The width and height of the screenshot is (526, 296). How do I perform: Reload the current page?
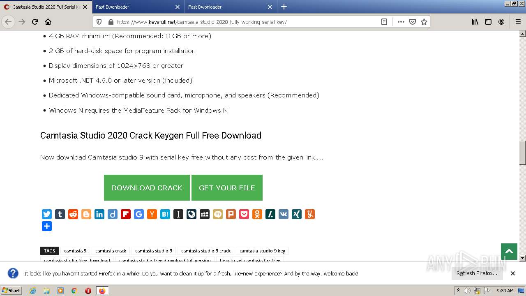tap(35, 22)
